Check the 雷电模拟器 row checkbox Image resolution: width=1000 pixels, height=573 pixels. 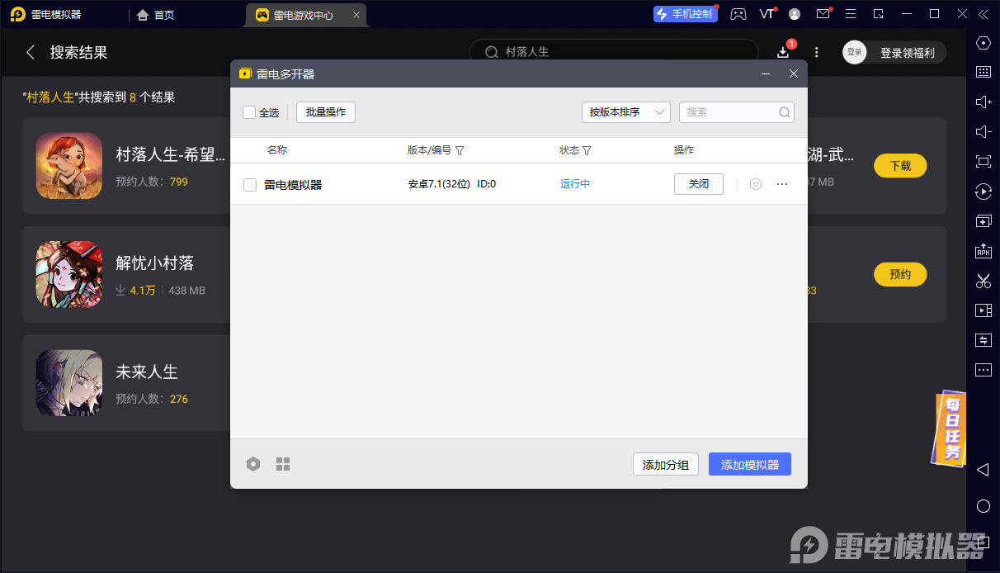point(250,185)
